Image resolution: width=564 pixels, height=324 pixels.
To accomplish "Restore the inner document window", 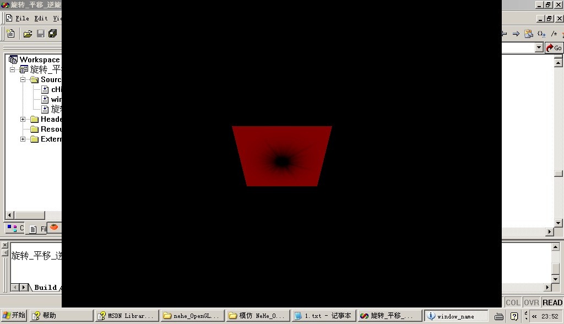I will coord(549,18).
